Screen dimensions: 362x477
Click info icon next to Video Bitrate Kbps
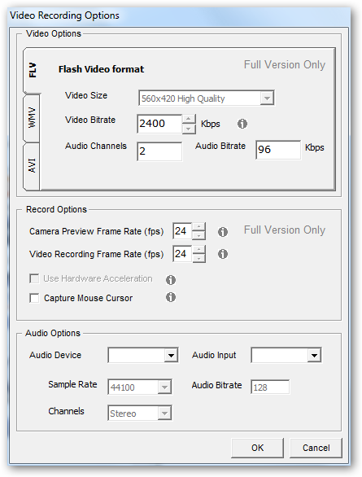click(242, 124)
